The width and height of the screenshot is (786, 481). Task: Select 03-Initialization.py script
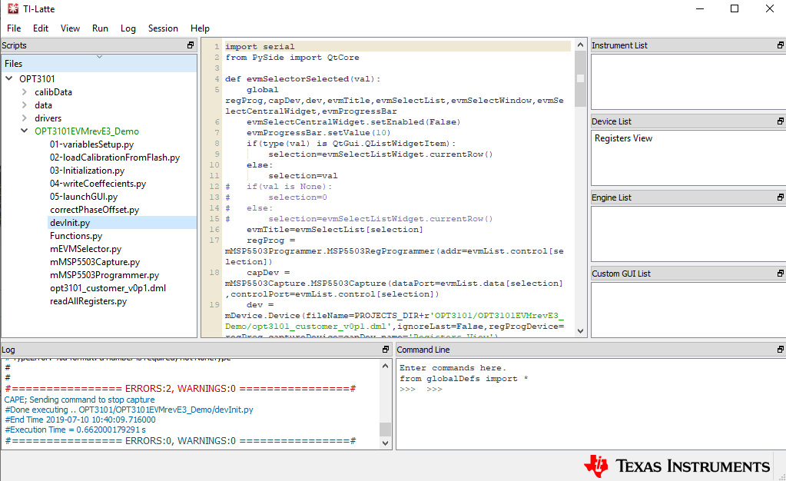pyautogui.click(x=88, y=171)
